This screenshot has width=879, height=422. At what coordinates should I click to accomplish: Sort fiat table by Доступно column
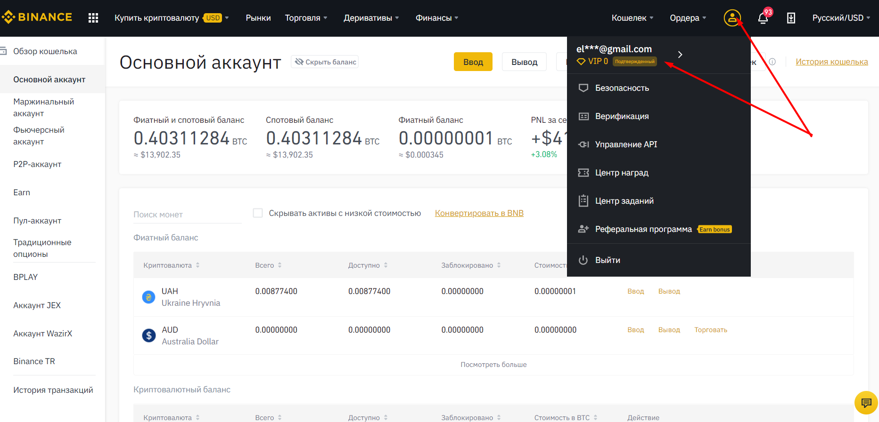(368, 265)
